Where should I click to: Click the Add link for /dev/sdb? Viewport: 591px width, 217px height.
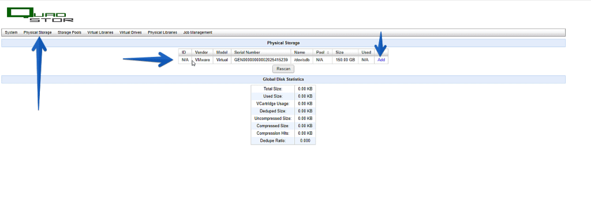(x=381, y=60)
